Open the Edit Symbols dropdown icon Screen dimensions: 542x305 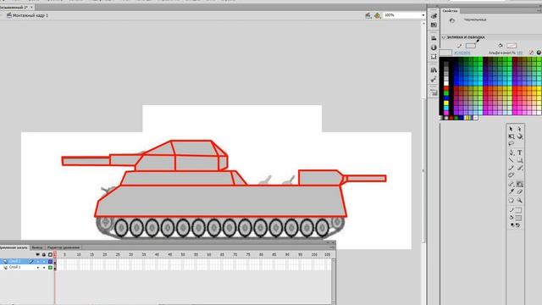378,15
